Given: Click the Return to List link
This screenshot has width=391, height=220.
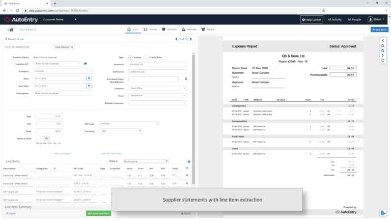Looking at the screenshot, I should pyautogui.click(x=14, y=39).
